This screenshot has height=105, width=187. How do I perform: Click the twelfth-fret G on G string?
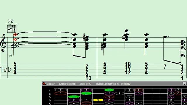pyautogui.click(x=171, y=97)
